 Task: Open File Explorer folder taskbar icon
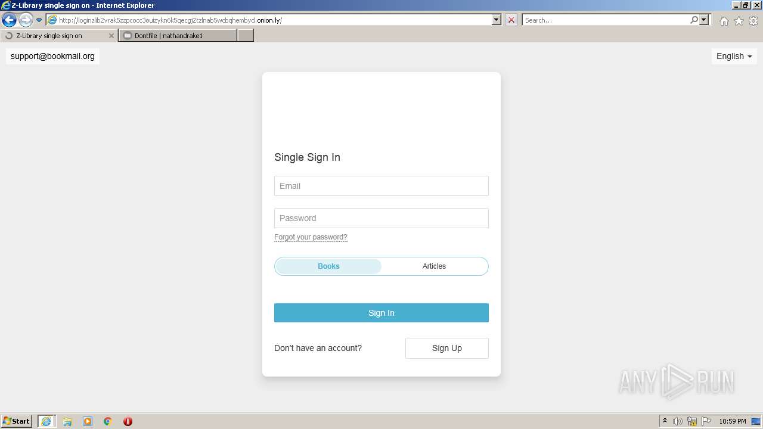pyautogui.click(x=67, y=421)
